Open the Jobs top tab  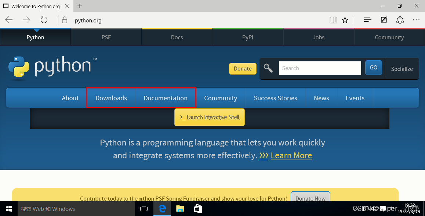(x=319, y=37)
